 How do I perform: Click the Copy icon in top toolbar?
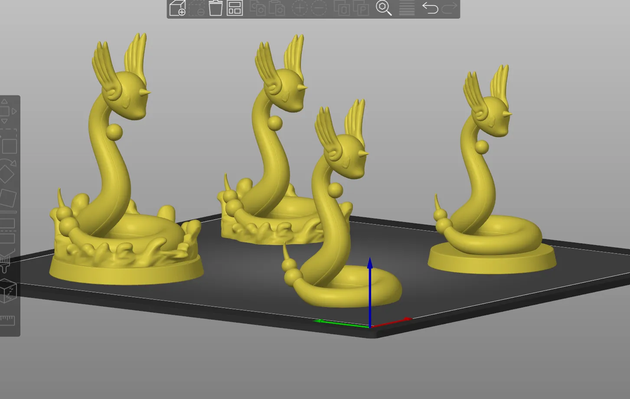[x=258, y=8]
